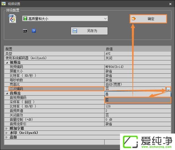Choose 是 in the dropdown list
Image resolution: width=175 pixels, height=150 pixels.
pos(138,94)
